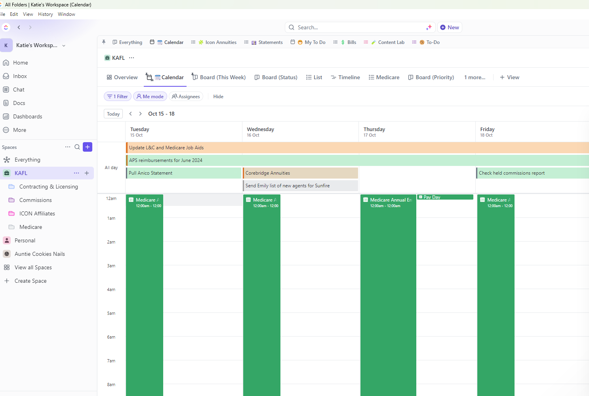Switch to Board (Status) tab
Screen dimensions: 589x396
(x=276, y=77)
